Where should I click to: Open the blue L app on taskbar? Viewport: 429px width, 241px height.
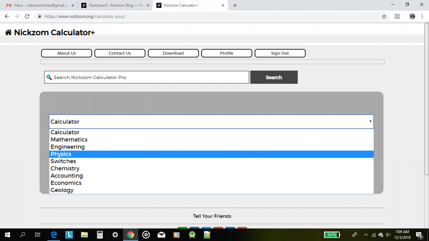(x=69, y=235)
